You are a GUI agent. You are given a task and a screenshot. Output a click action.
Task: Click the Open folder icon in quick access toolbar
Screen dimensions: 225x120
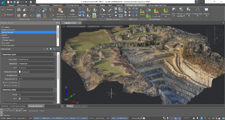point(11,2)
